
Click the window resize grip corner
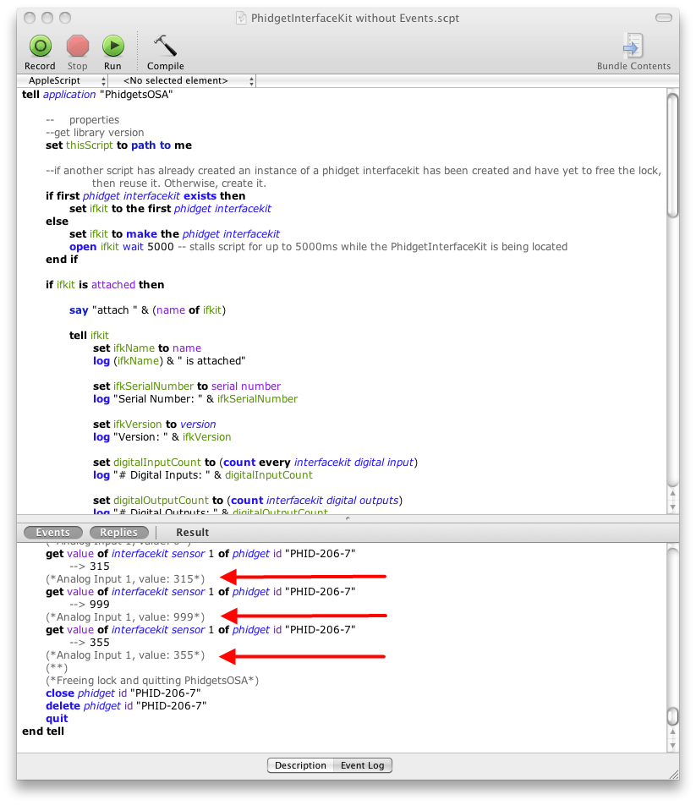(674, 775)
